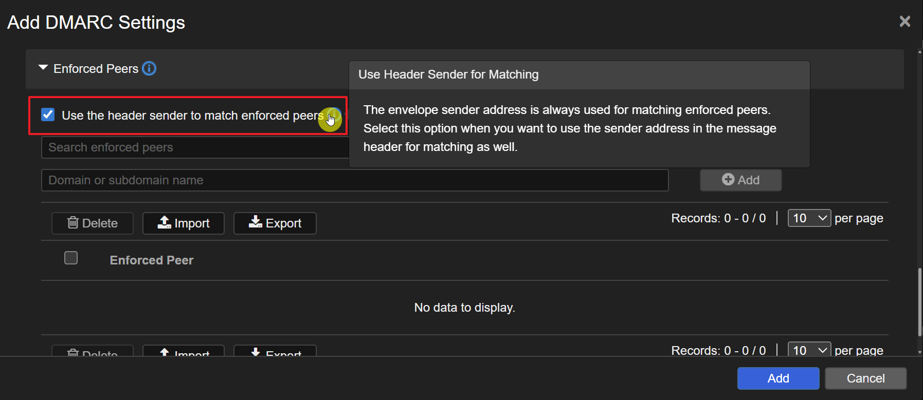Open the bottom per page dropdown
This screenshot has width=923, height=400.
pos(809,350)
